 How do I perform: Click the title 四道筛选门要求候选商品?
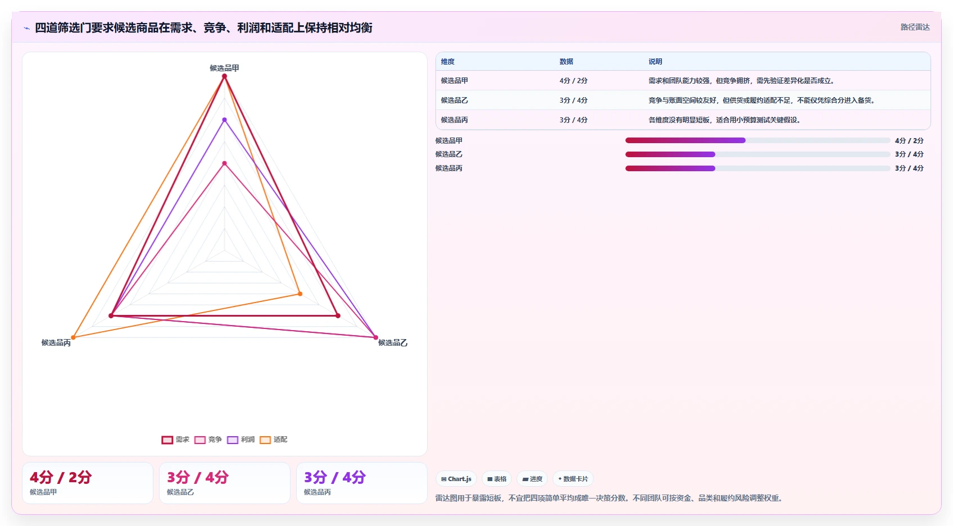(x=203, y=28)
